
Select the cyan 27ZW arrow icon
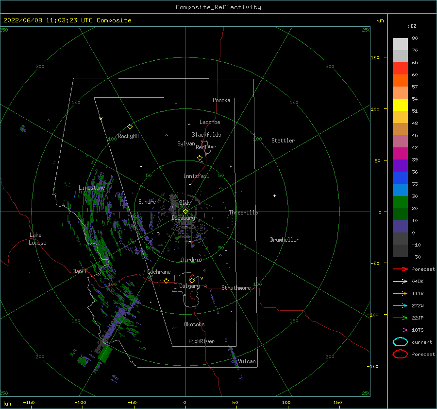(x=400, y=306)
